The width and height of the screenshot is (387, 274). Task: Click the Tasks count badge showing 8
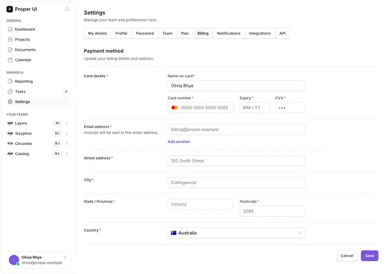(66, 91)
